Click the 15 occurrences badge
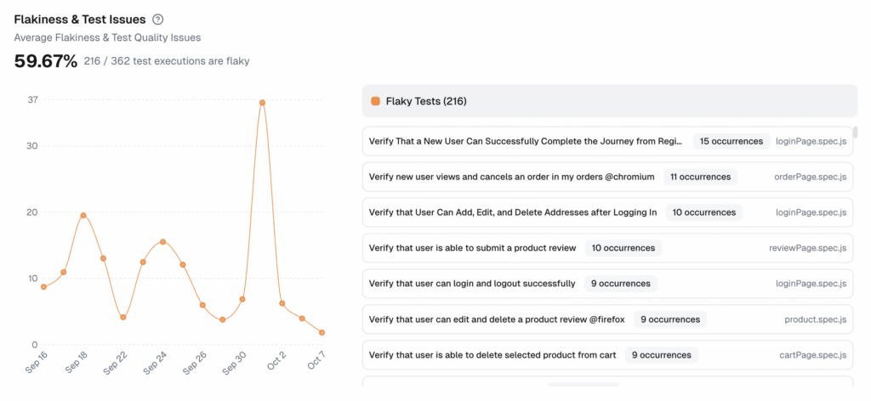 [731, 141]
